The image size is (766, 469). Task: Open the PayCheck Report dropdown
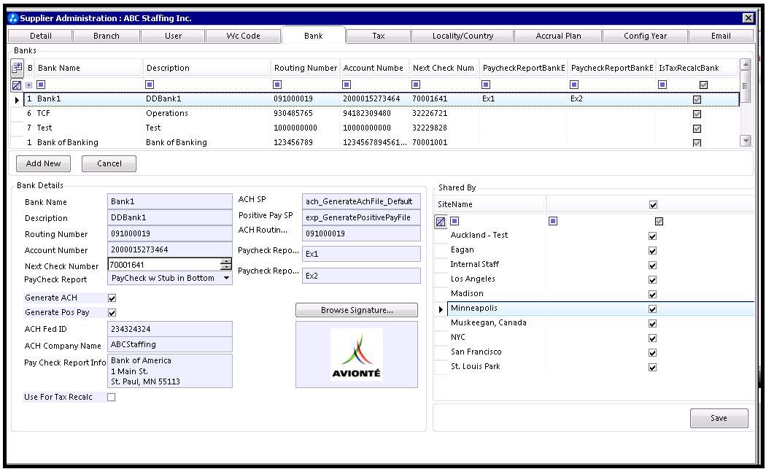(226, 278)
